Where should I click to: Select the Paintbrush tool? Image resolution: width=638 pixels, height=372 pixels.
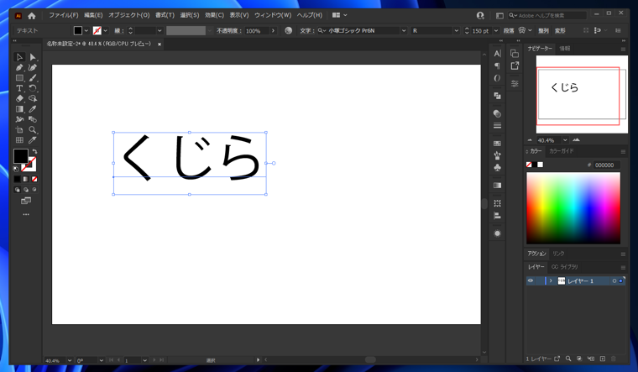[x=33, y=78]
